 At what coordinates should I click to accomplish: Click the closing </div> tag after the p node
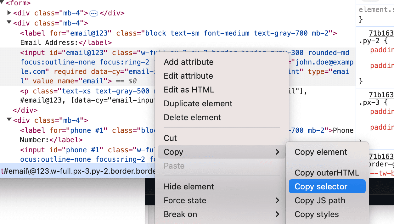coord(25,110)
